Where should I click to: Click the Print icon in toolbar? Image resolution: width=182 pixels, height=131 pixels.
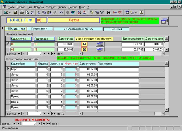[x=21, y=12]
